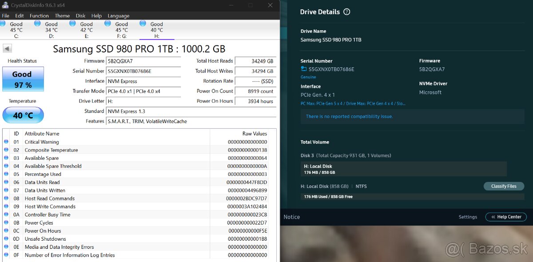
Task: Click the compatibility issue notice link
Action: (x=349, y=116)
